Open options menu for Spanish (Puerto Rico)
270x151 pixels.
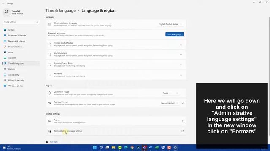(x=181, y=65)
